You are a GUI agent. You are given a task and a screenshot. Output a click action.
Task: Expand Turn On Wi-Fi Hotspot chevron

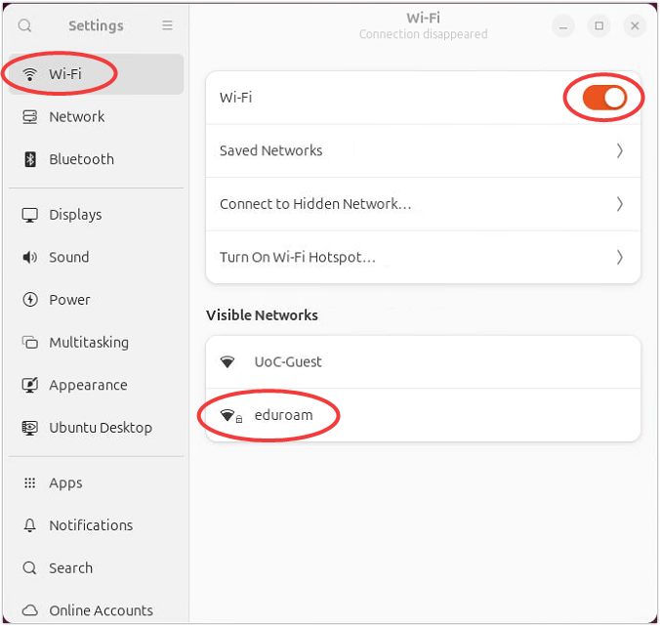pos(620,258)
